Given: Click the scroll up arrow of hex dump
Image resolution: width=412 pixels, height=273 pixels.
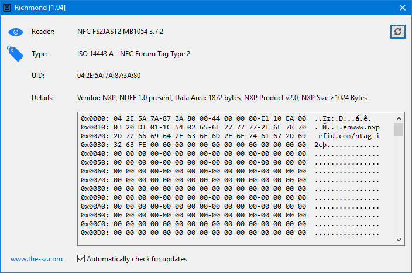Looking at the screenshot, I should pos(399,118).
